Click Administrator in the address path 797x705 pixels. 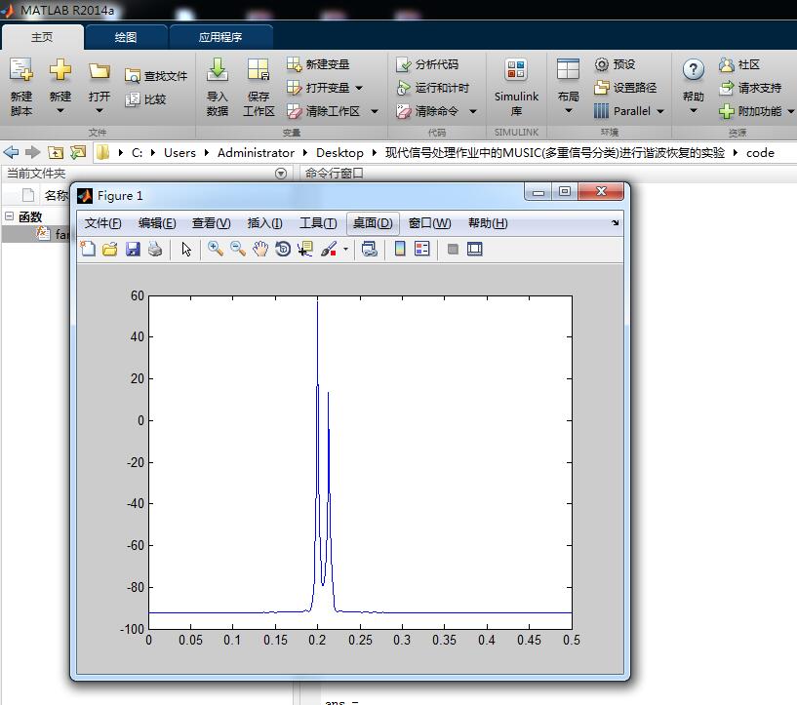(x=256, y=152)
